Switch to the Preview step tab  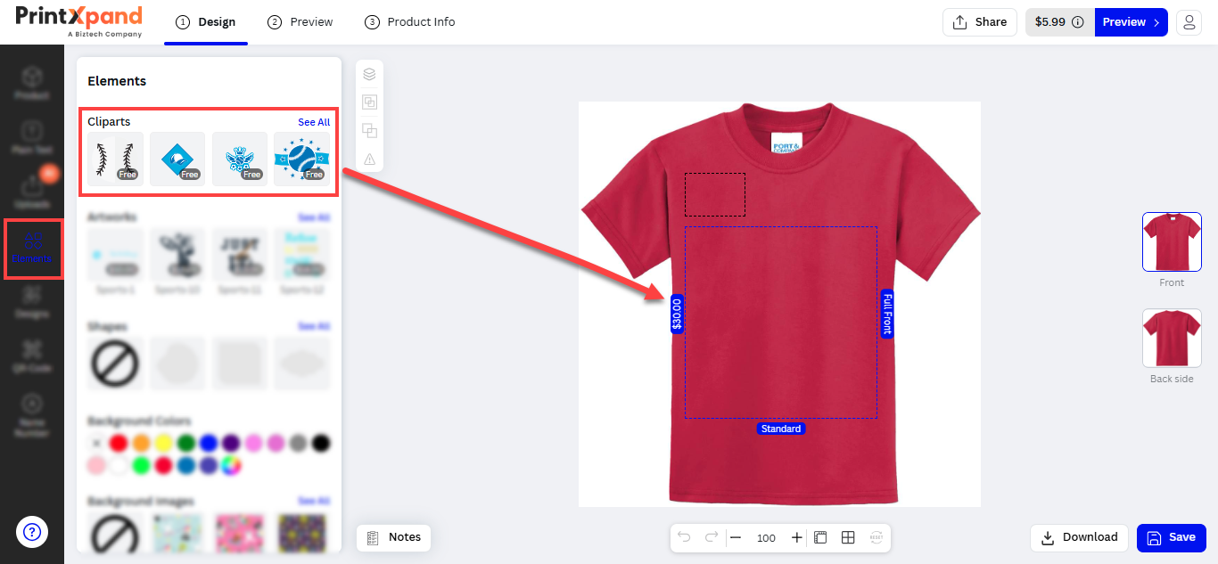[x=300, y=22]
